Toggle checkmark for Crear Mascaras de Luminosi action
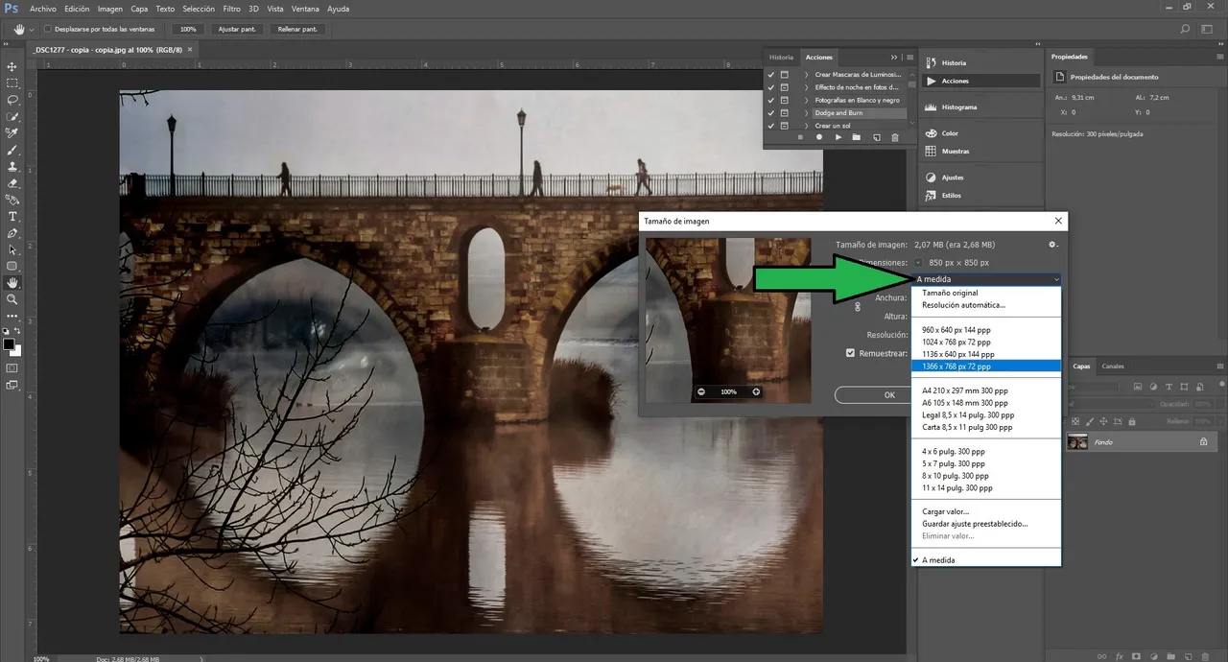Viewport: 1228px width, 662px height. [771, 74]
